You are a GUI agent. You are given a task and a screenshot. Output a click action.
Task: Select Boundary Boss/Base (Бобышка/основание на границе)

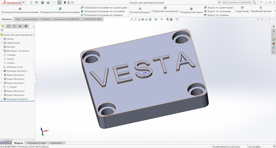click(101, 15)
